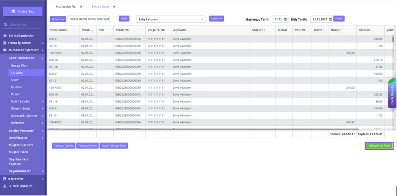Click the Vergi/TC No column header

pos(158,30)
